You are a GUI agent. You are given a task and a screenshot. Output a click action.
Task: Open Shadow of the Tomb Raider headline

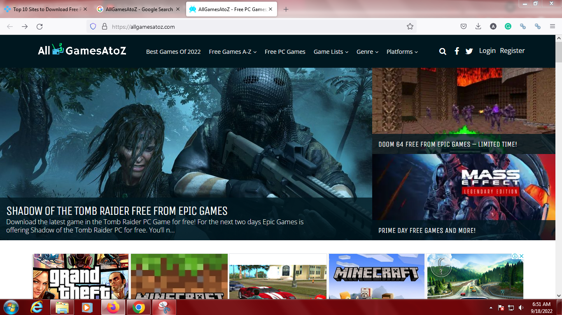pyautogui.click(x=117, y=211)
